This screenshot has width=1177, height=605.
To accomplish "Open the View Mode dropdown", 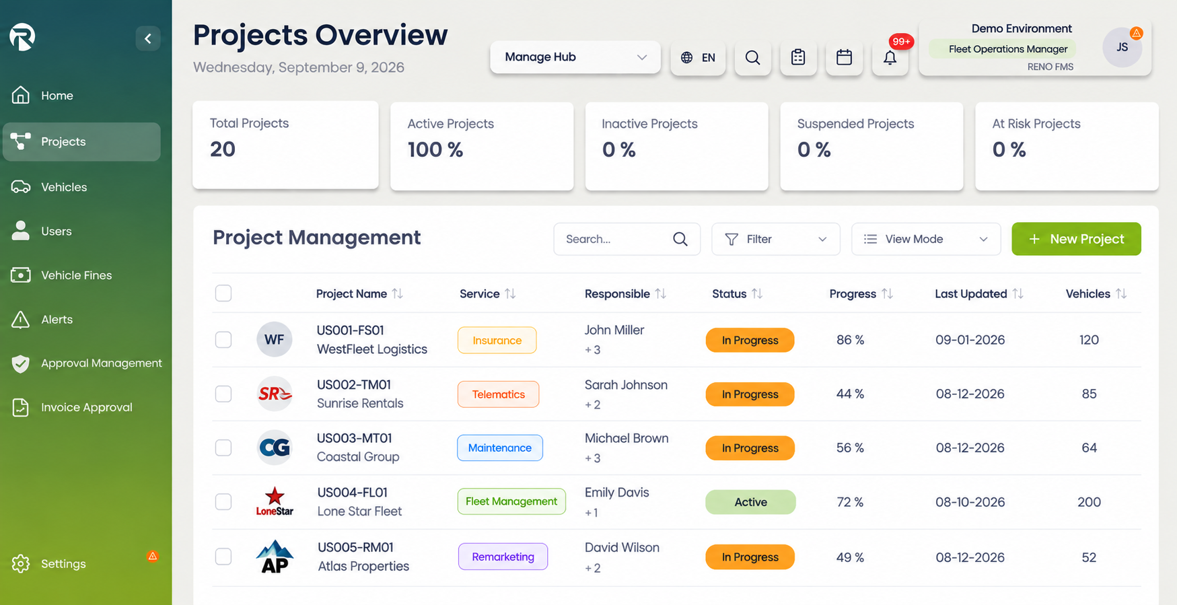I will click(x=926, y=239).
